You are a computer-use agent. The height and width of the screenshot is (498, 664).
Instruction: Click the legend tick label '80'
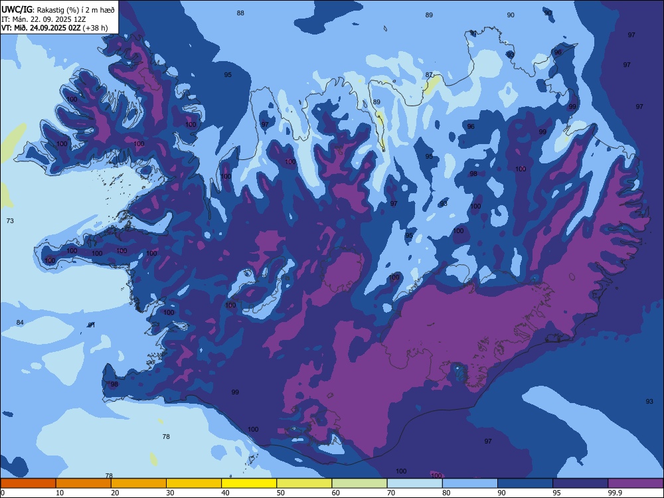tap(446, 493)
